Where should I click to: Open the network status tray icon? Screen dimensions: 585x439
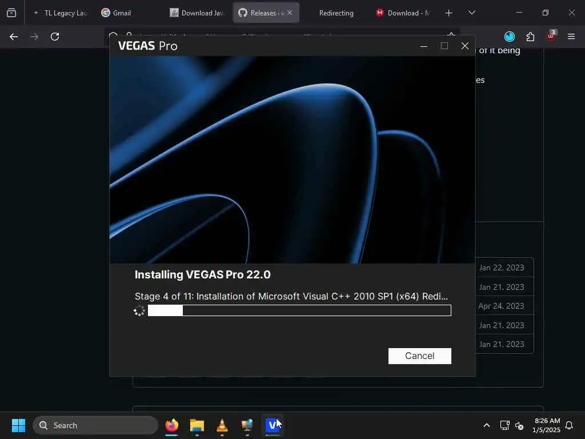(x=505, y=425)
